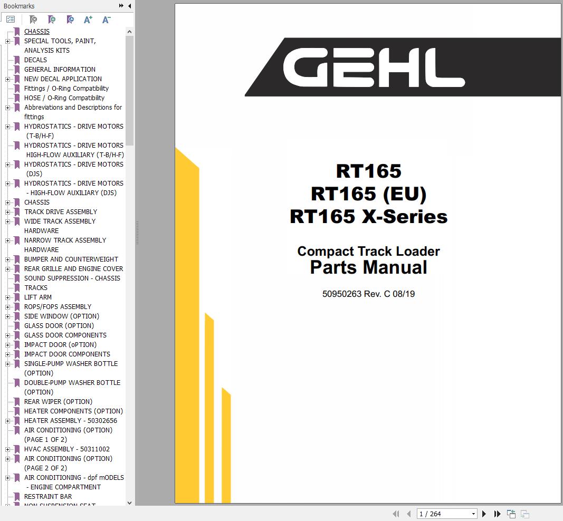Open AIR CONDITIONING - dpf mODELS bookmark
Screen dimensions: 563x521
[74, 483]
